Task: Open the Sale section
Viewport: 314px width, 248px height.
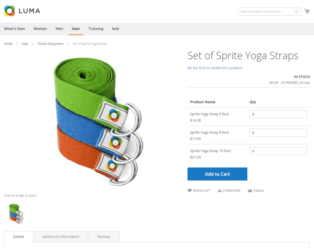Action: (115, 29)
